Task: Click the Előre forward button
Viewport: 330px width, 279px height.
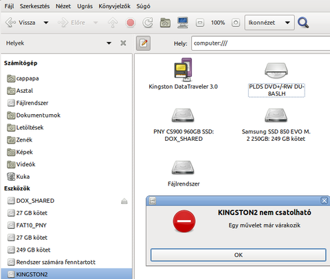Action: 71,23
